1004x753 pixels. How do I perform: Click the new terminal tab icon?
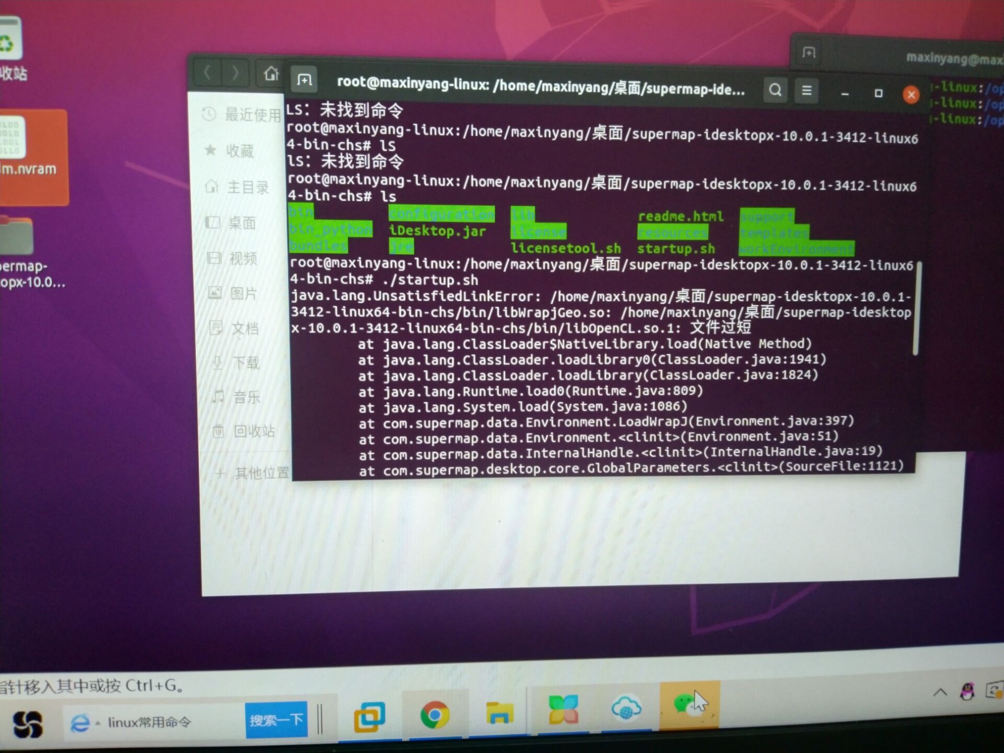304,80
